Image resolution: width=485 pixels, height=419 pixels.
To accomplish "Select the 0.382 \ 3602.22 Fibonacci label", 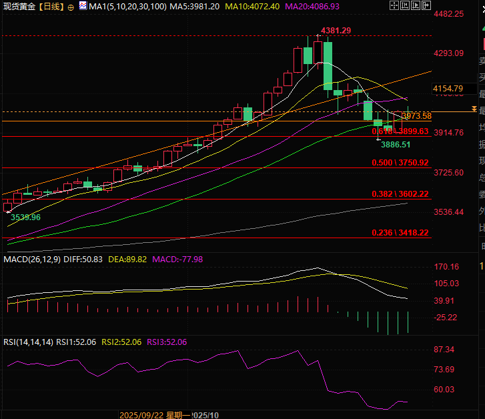I will click(400, 194).
